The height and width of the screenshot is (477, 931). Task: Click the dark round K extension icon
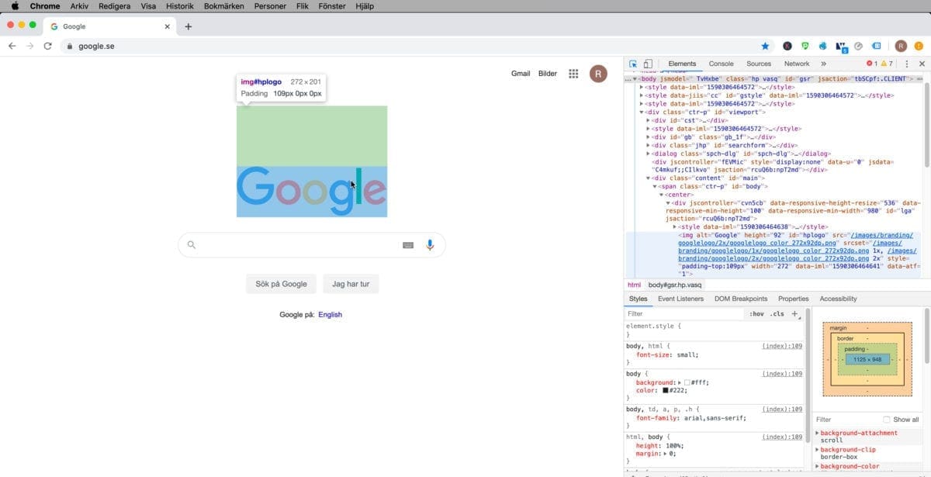tap(787, 46)
